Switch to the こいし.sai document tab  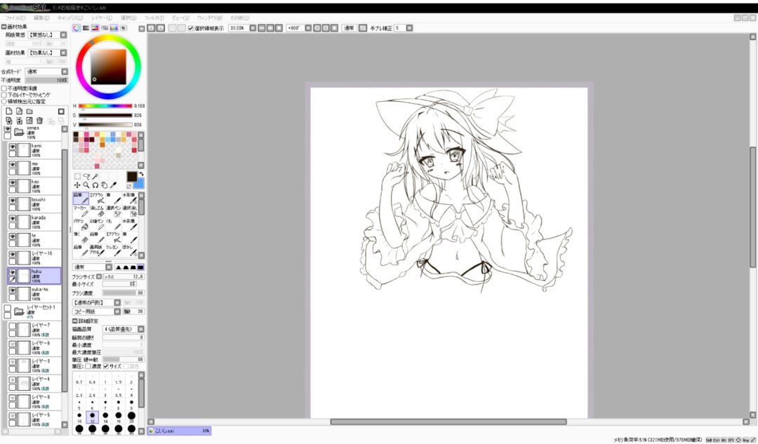pos(180,431)
